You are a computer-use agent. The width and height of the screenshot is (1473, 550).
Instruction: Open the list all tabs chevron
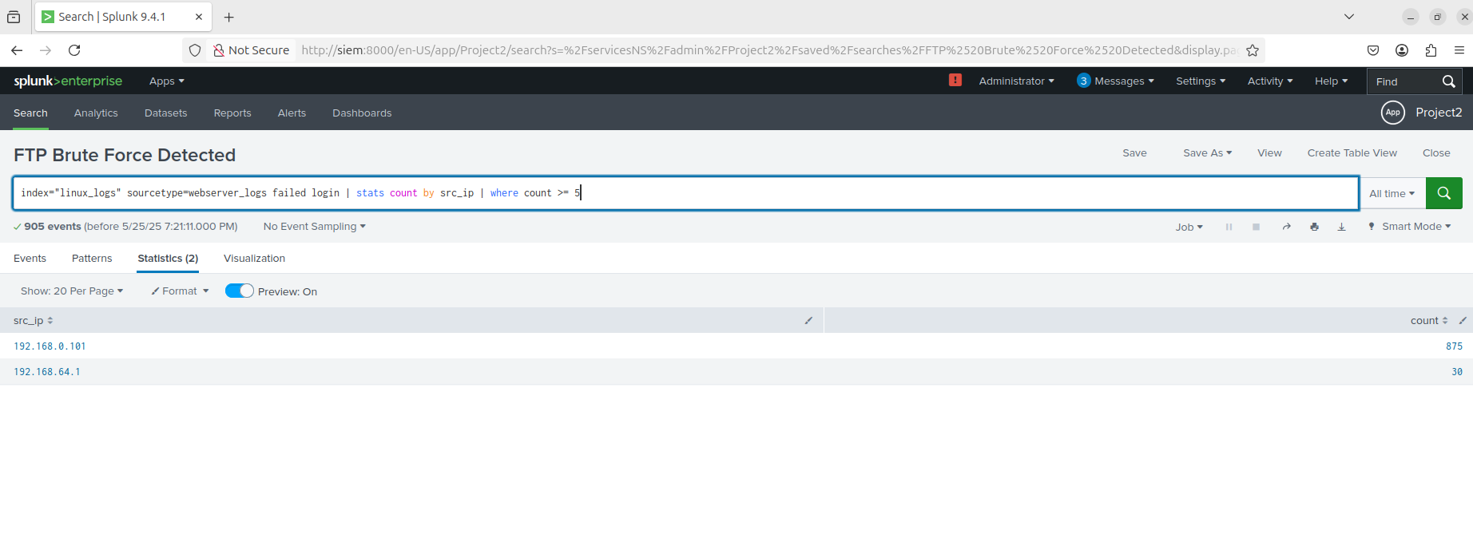click(1349, 16)
